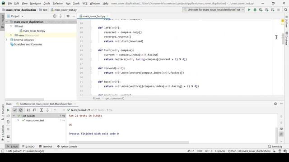The width and height of the screenshot is (289, 162).
Task: Start debugging with the bug icon
Action: tap(255, 10)
